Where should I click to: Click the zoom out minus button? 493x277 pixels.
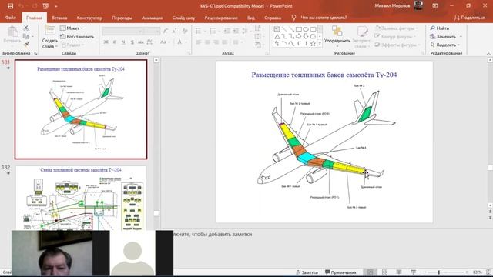coord(424,272)
